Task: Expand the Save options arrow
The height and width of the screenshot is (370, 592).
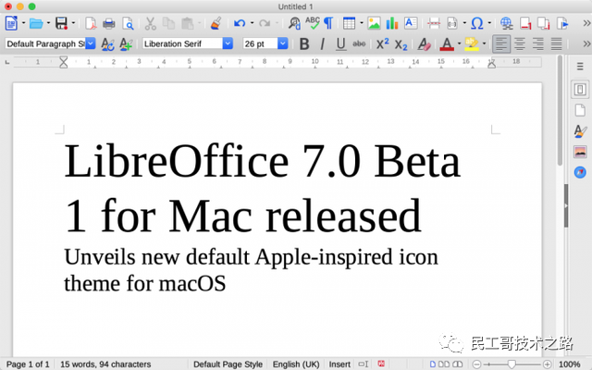Action: pyautogui.click(x=73, y=23)
